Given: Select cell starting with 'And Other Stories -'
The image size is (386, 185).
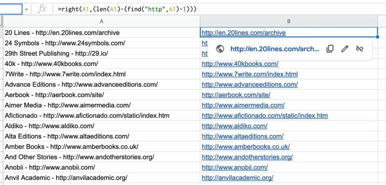Looking at the screenshot, I should click(101, 157).
